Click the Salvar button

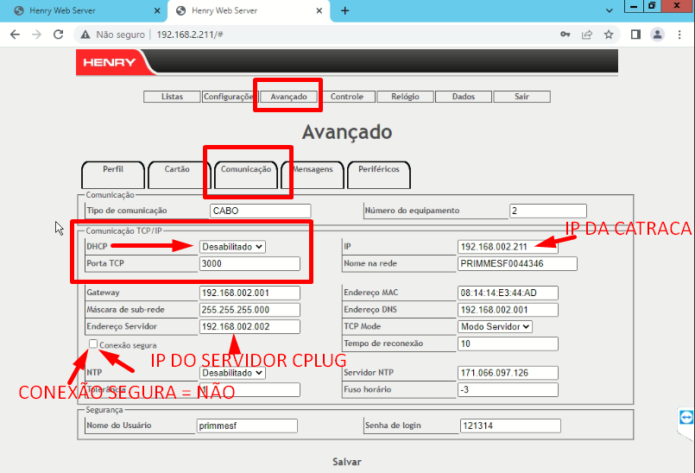click(347, 462)
